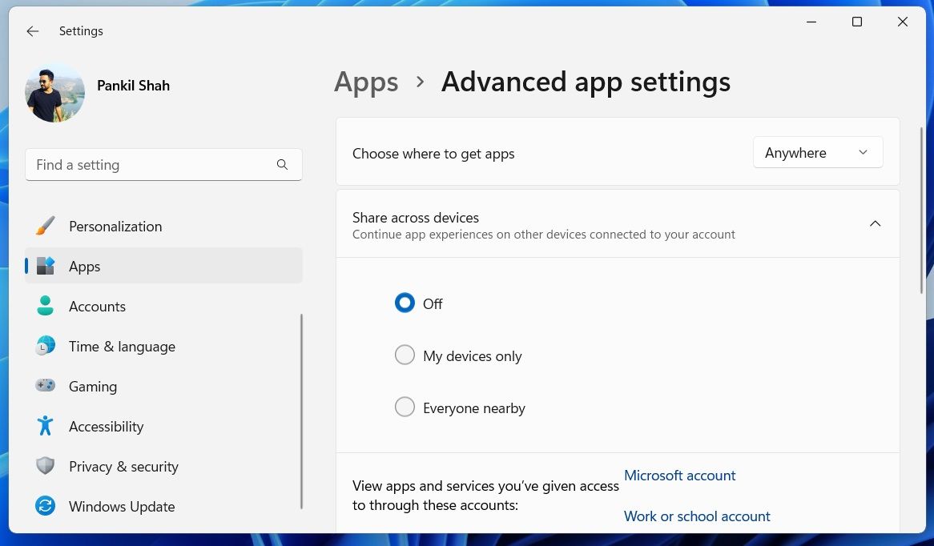Click the Windows Update sync icon
Screen dimensions: 934x546
[46, 506]
